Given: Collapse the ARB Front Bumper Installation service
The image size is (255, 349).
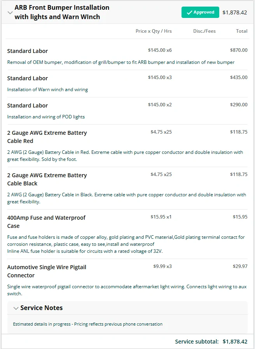Looking at the screenshot, I should [10, 12].
